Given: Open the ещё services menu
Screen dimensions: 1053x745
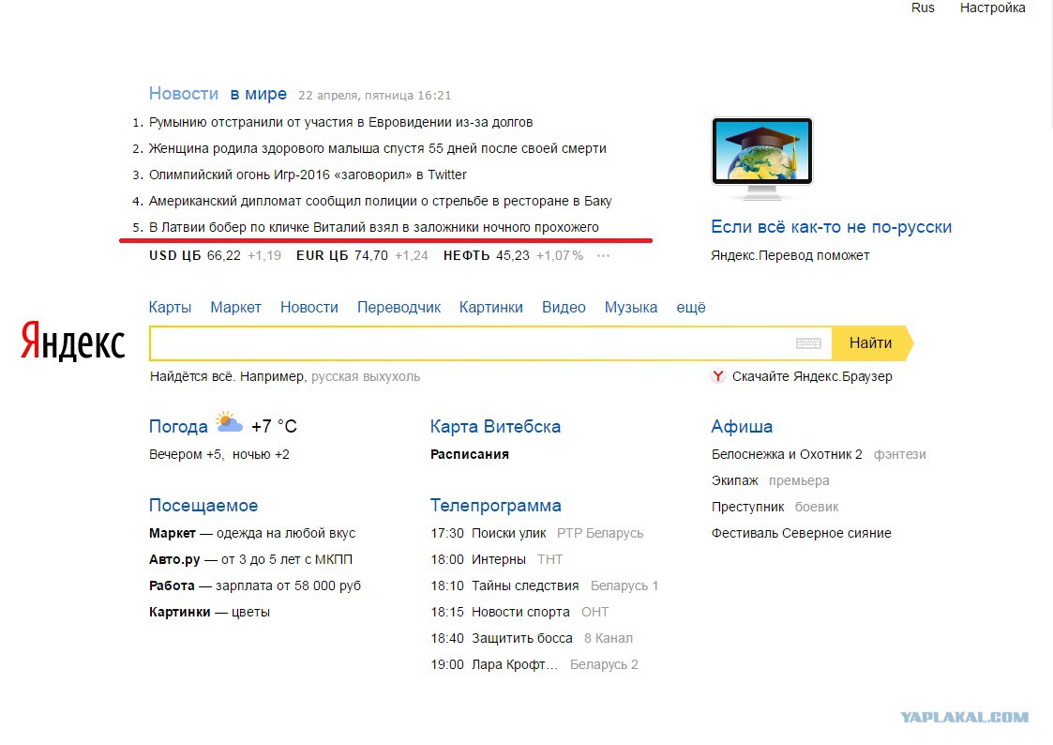Looking at the screenshot, I should tap(691, 307).
